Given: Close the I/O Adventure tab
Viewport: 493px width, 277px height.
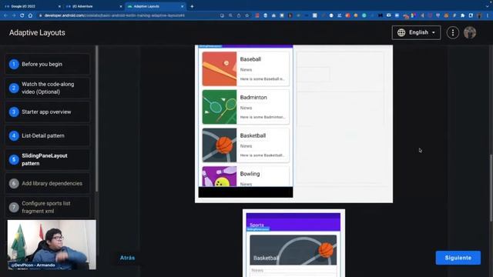Looking at the screenshot, I should pyautogui.click(x=121, y=6).
